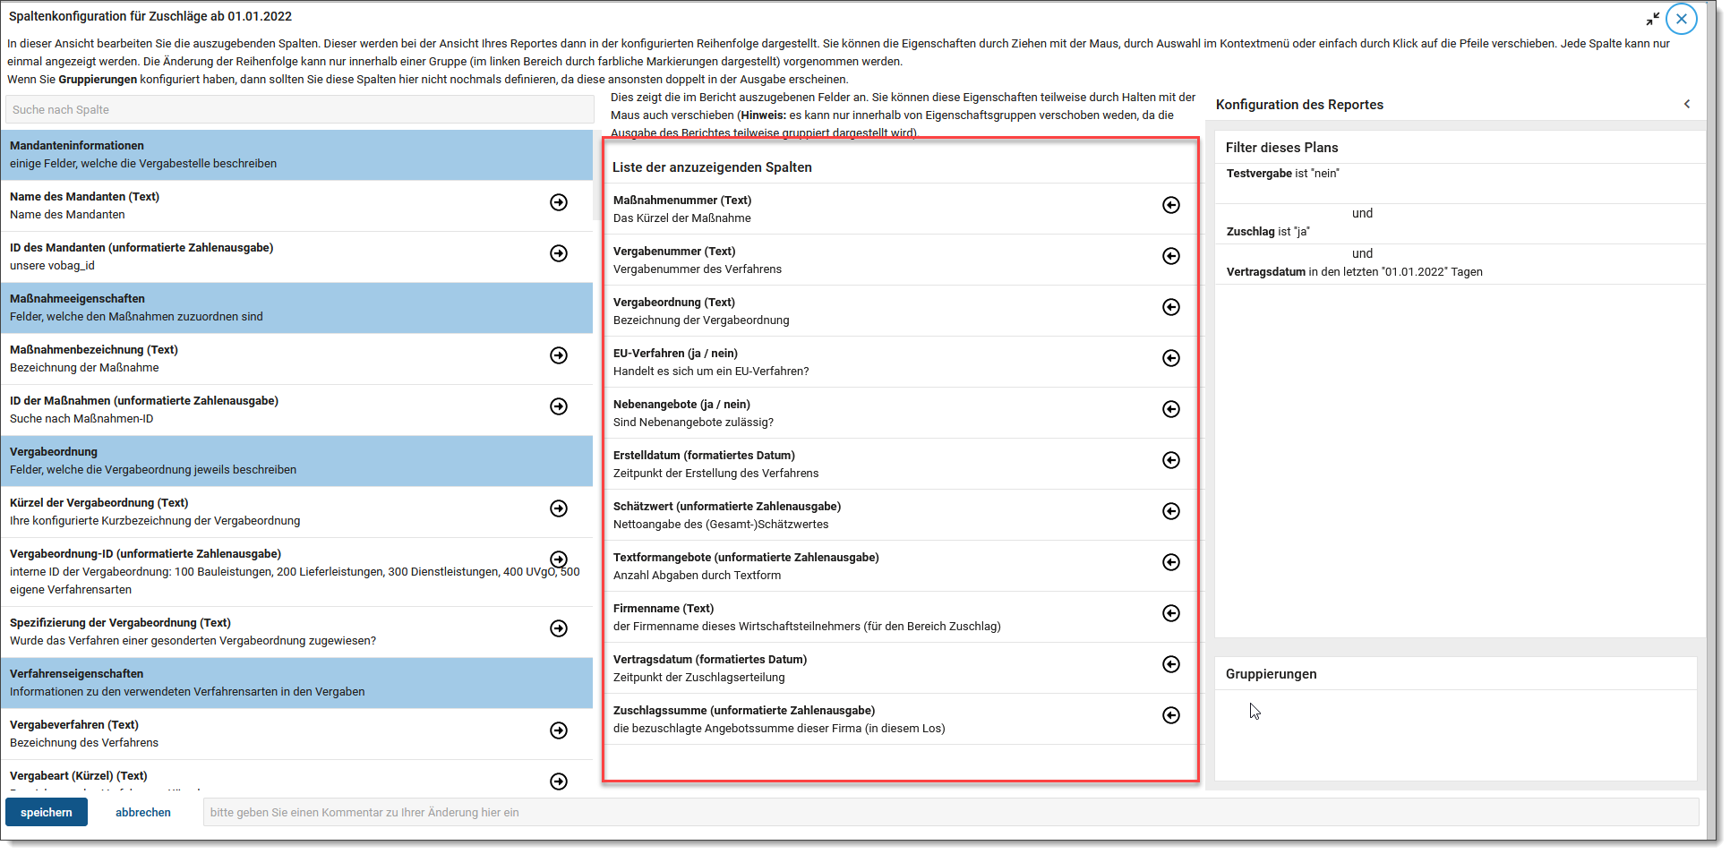Viewport: 1730px width, 854px height.
Task: Select 'Maßnahmeeigenschaften' group header
Action: point(296,308)
